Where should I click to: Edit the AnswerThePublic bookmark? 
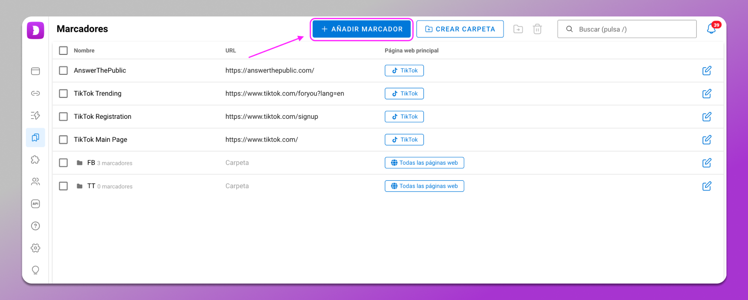click(707, 70)
